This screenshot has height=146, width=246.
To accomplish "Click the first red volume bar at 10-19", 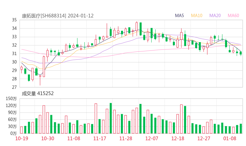I will tap(22, 130).
